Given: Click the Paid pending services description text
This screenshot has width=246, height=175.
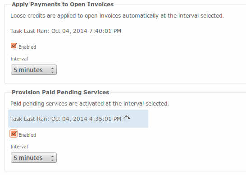Looking at the screenshot, I should point(90,104).
